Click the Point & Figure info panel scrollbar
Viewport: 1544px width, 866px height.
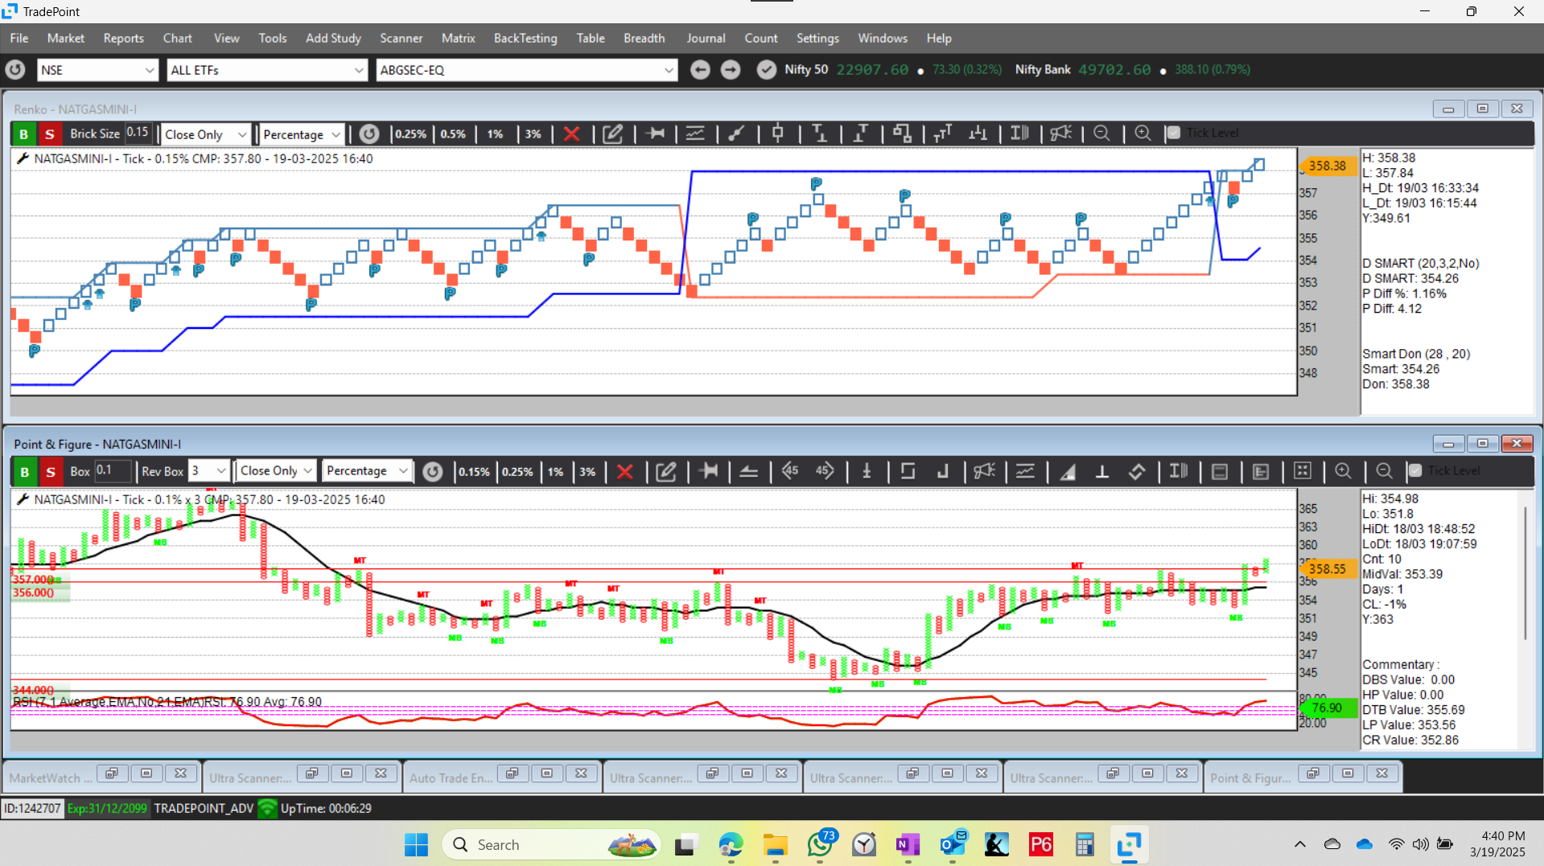1525,575
